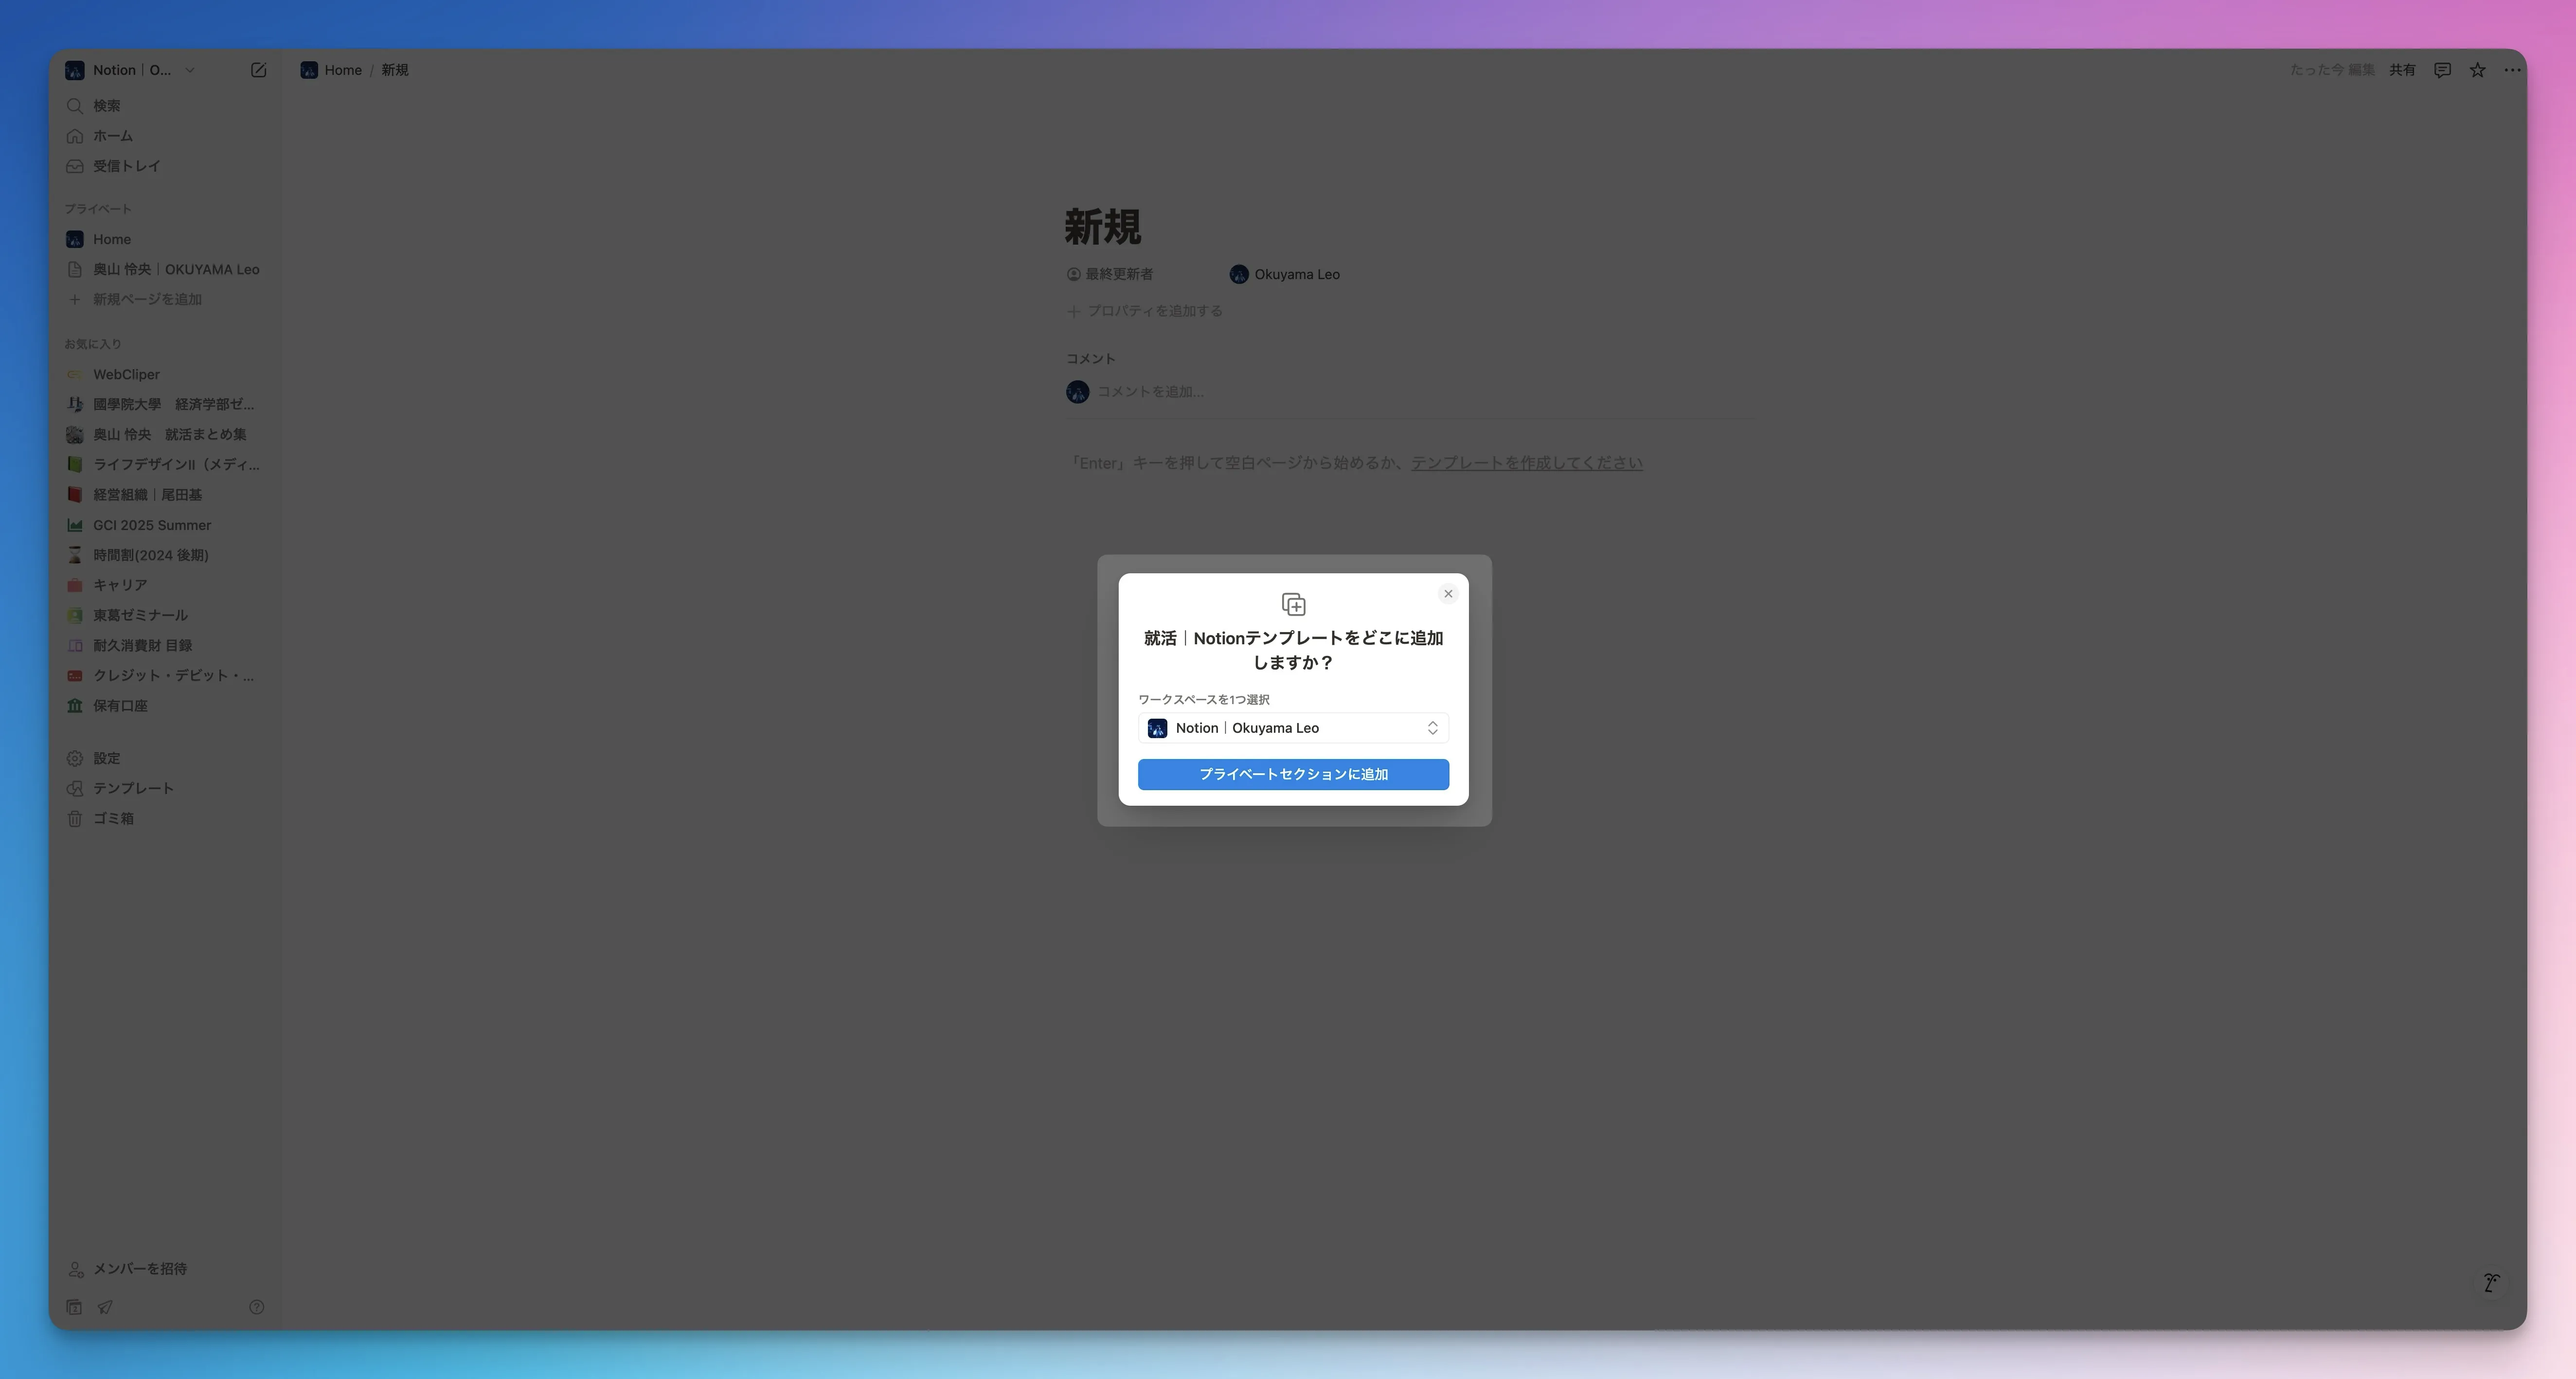The height and width of the screenshot is (1379, 2576).
Task: Open the calendar icon in sidebar footer
Action: pos(74,1307)
